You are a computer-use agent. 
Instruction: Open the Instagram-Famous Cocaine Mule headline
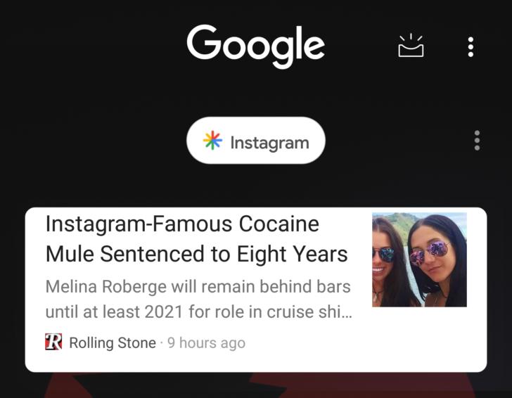pyautogui.click(x=197, y=238)
